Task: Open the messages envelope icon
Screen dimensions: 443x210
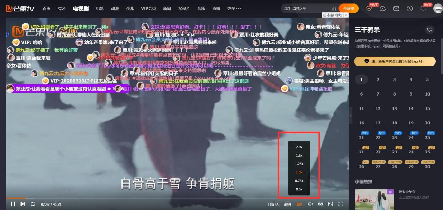Action: [x=396, y=8]
